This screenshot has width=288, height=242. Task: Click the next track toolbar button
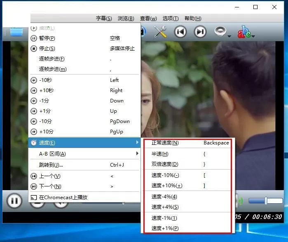pyautogui.click(x=200, y=32)
